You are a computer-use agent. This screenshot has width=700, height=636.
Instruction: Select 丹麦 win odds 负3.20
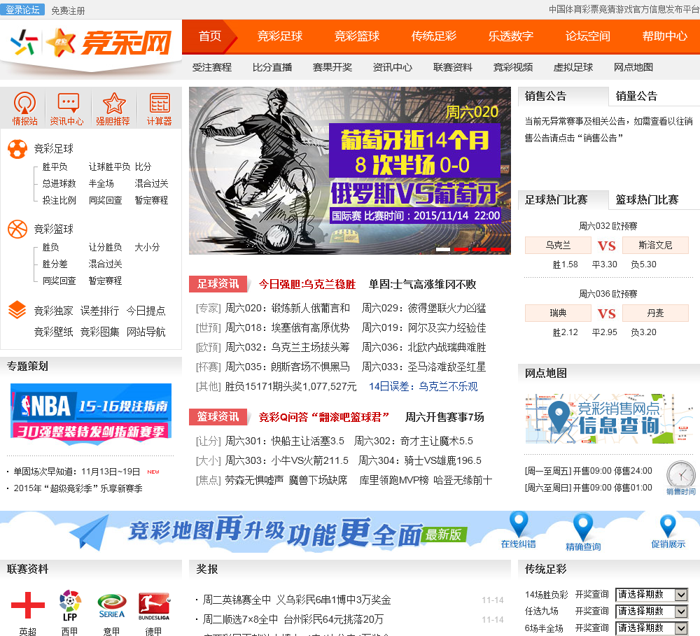point(643,332)
